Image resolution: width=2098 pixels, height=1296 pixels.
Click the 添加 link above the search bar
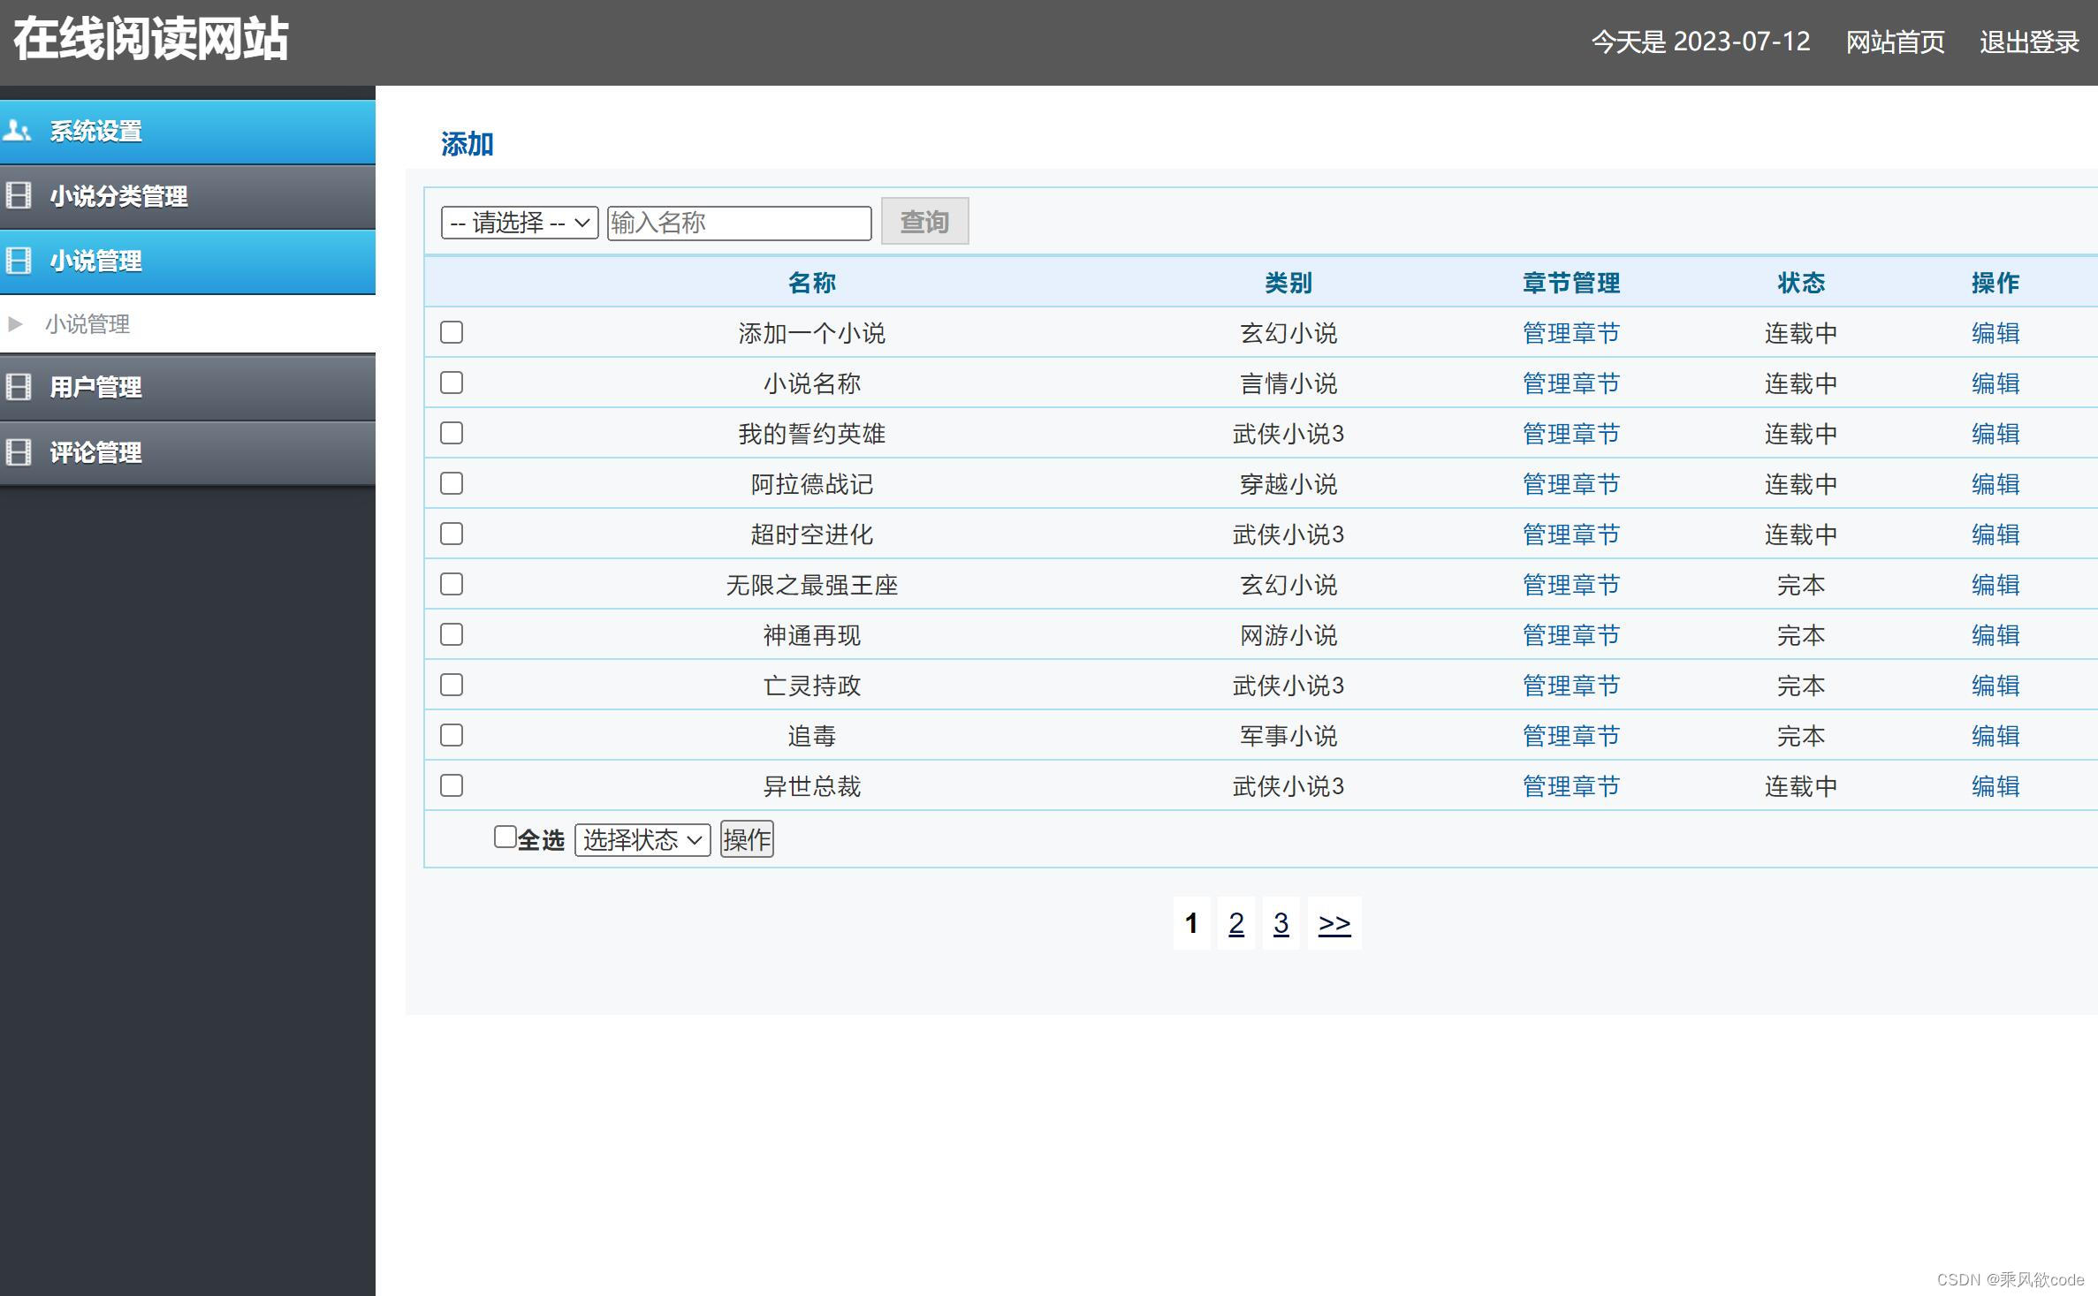(x=467, y=143)
